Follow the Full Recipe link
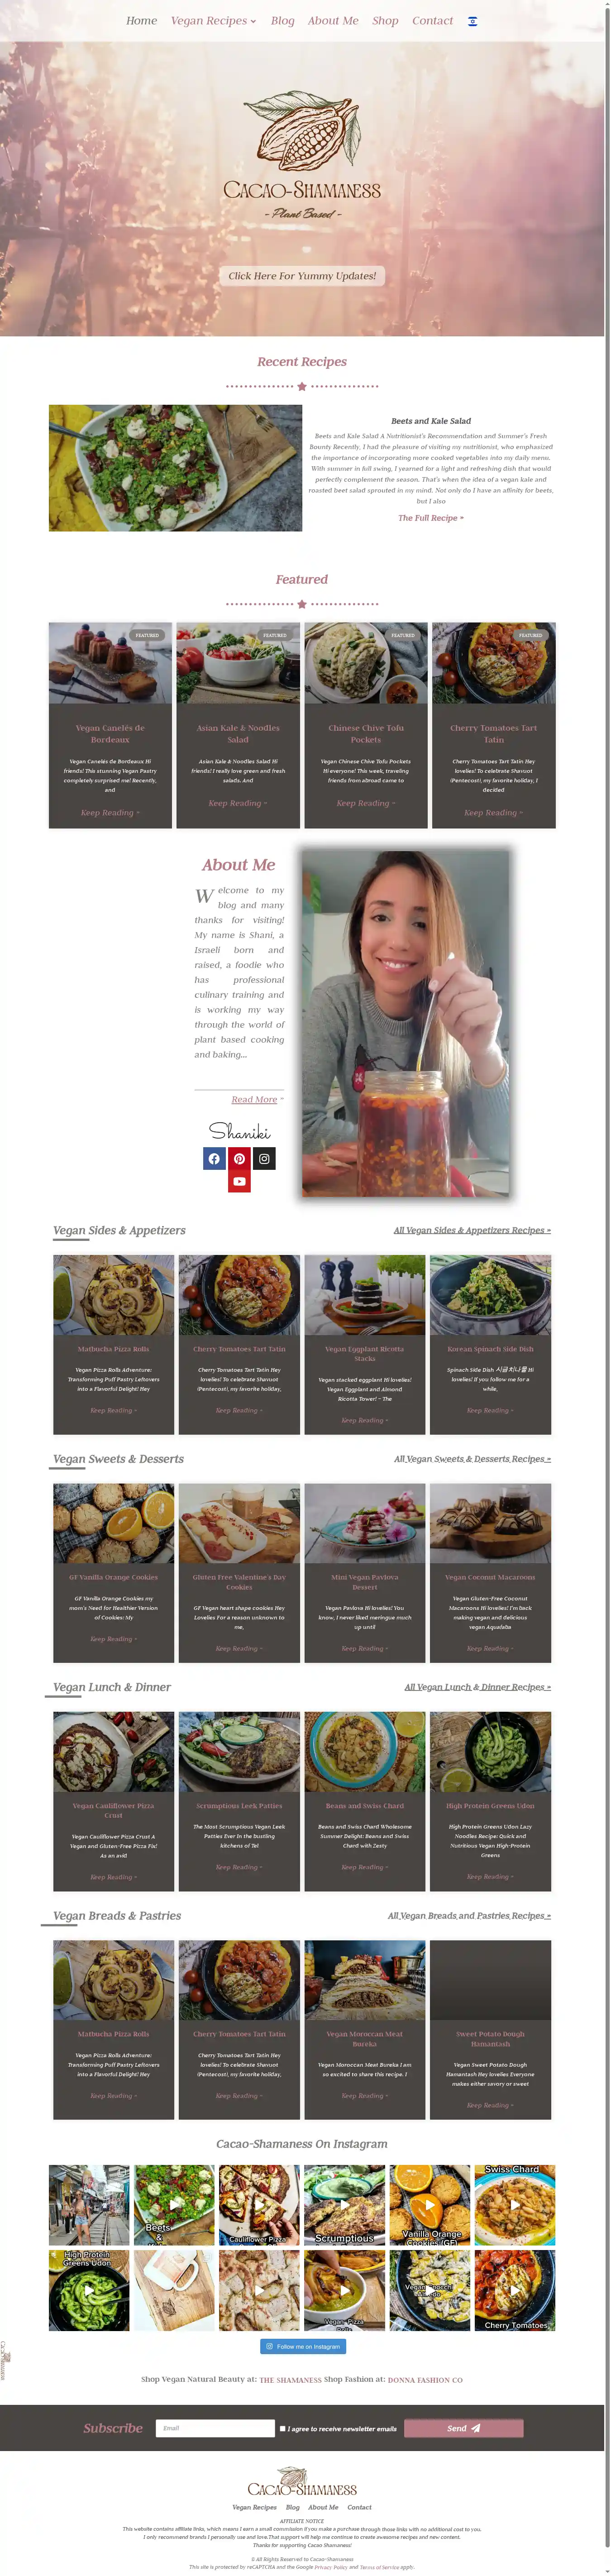The height and width of the screenshot is (2576, 611). [x=431, y=518]
